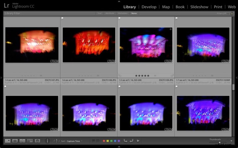Click the develop adjustments badge on DSCF3107.JPG
The width and height of the screenshot is (238, 148).
point(57,61)
